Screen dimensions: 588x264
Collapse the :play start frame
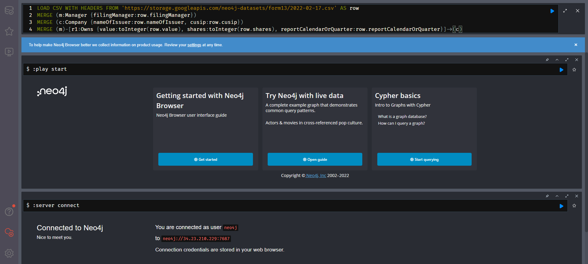pos(557,60)
